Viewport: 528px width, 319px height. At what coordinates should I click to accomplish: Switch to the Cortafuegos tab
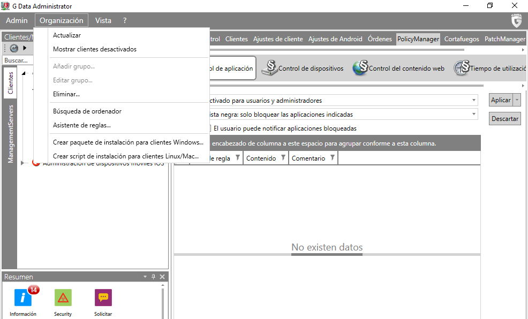[462, 39]
